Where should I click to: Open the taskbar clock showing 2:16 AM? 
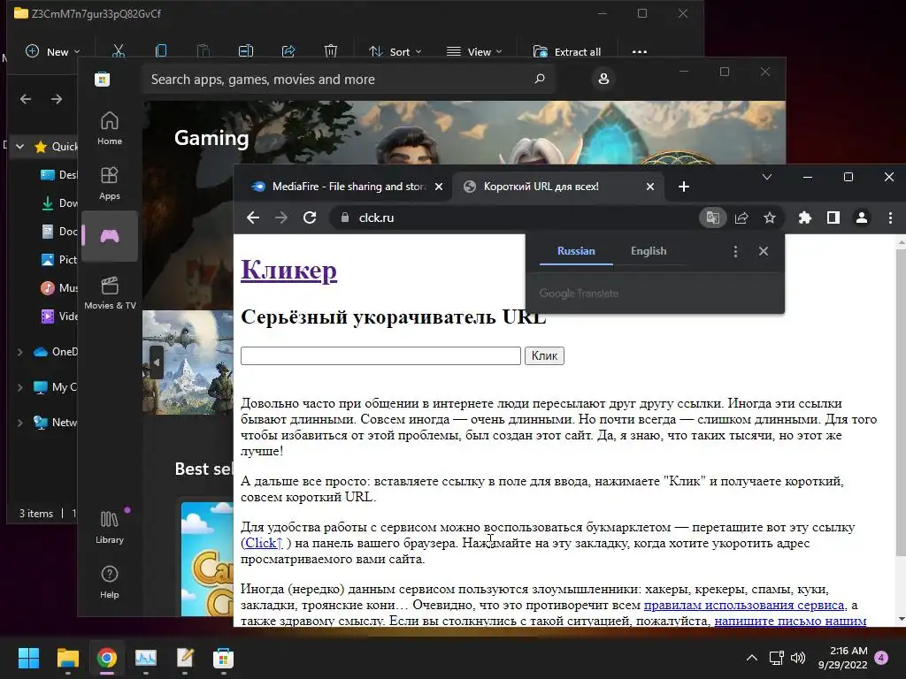coord(842,658)
